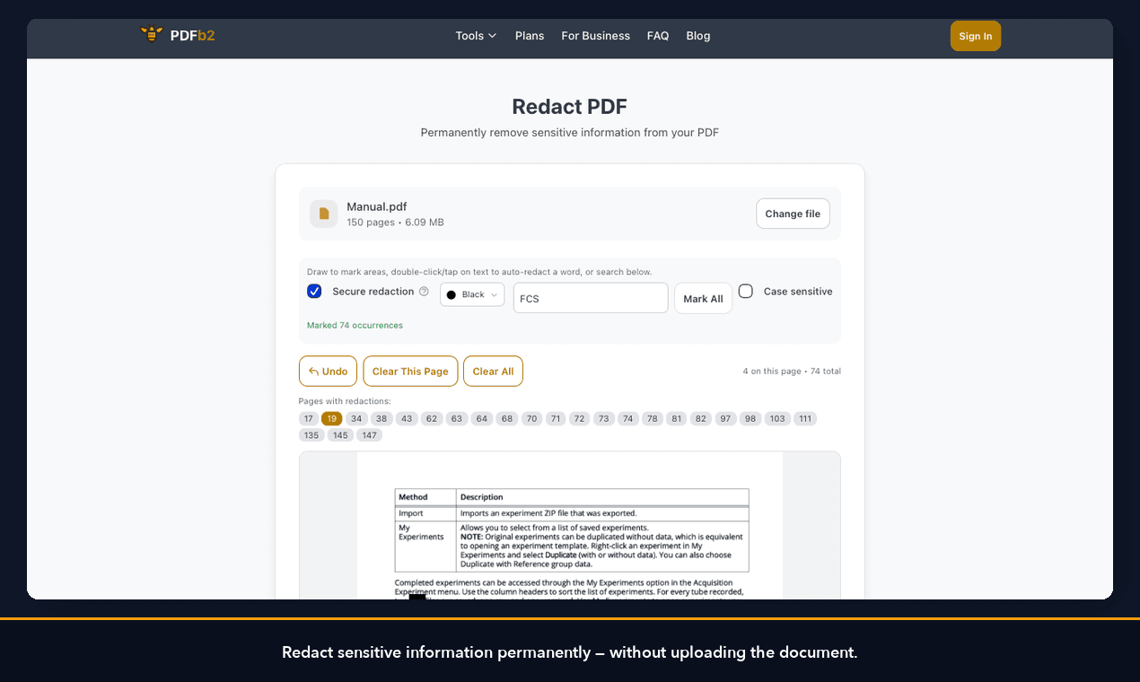1140x682 pixels.
Task: Click the Undo arrow icon
Action: pos(314,371)
